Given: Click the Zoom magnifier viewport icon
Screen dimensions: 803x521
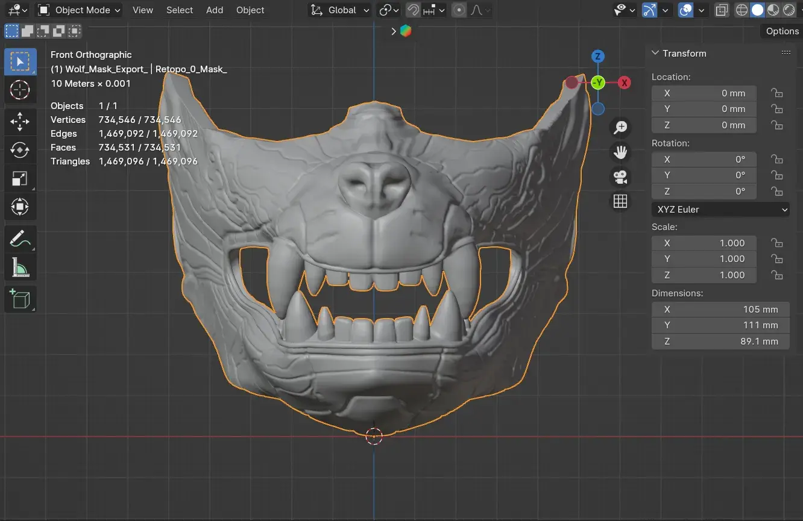Looking at the screenshot, I should tap(620, 127).
